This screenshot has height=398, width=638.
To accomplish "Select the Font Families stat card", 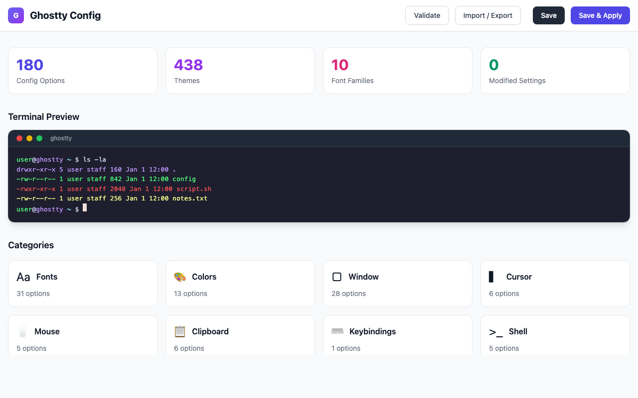I will [x=397, y=70].
